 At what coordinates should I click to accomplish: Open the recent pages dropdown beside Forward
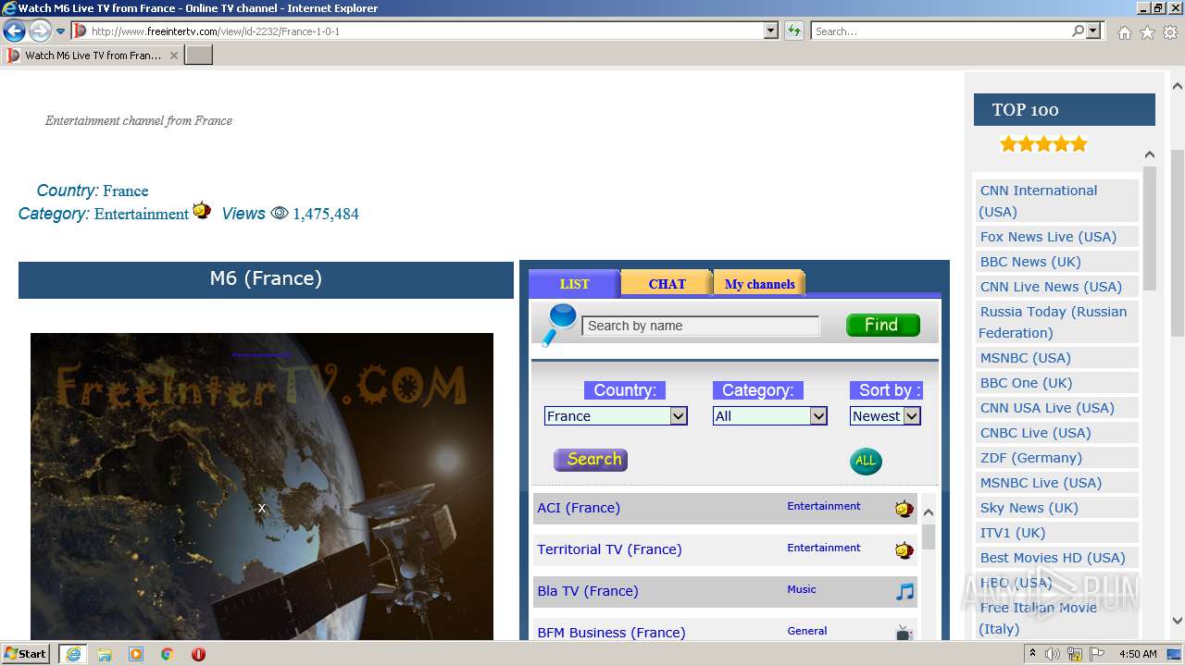(x=61, y=31)
